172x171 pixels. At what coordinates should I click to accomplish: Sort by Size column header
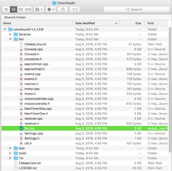(x=132, y=23)
